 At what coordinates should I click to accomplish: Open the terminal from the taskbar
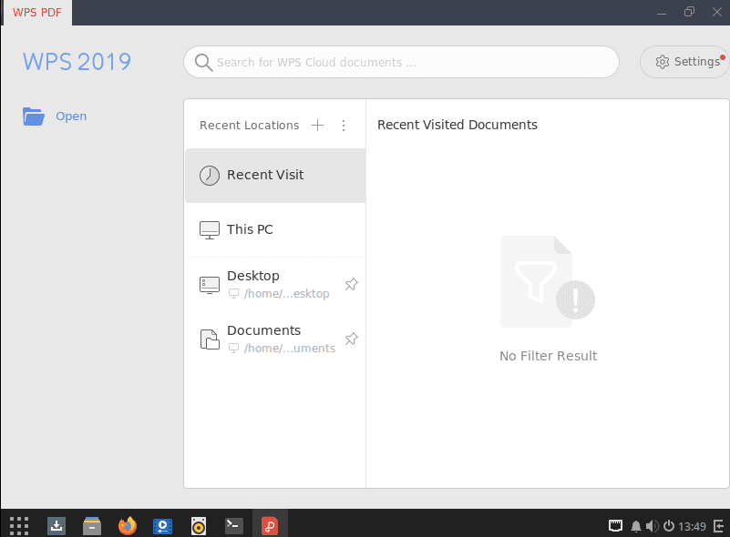[x=234, y=525]
